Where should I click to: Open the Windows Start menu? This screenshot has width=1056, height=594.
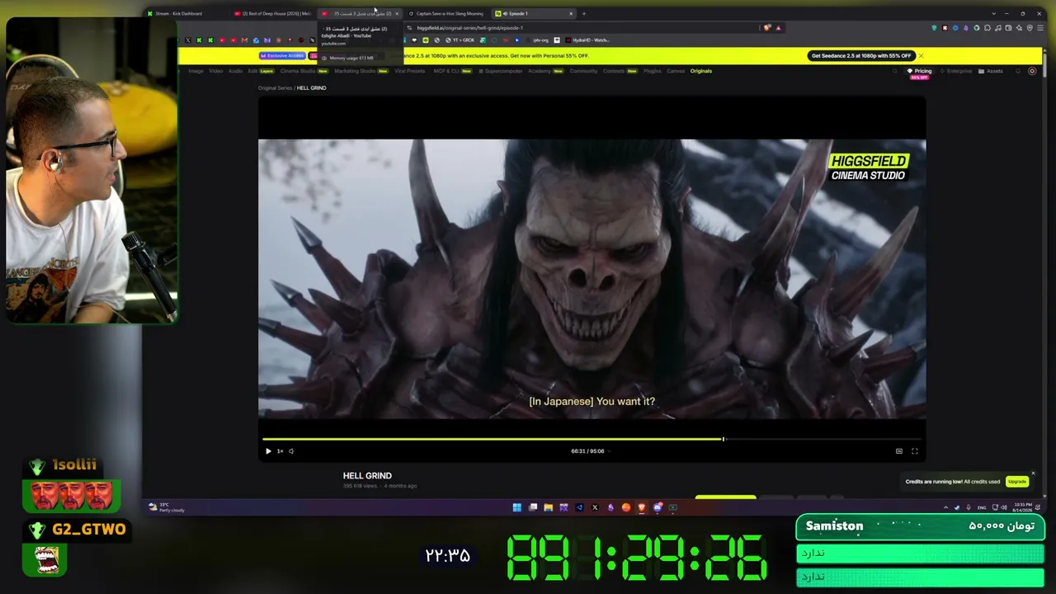pyautogui.click(x=517, y=507)
